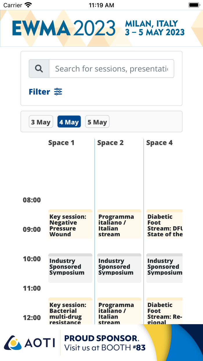Tap the Space 2 column header
Screen dimensions: 203x361
point(110,143)
